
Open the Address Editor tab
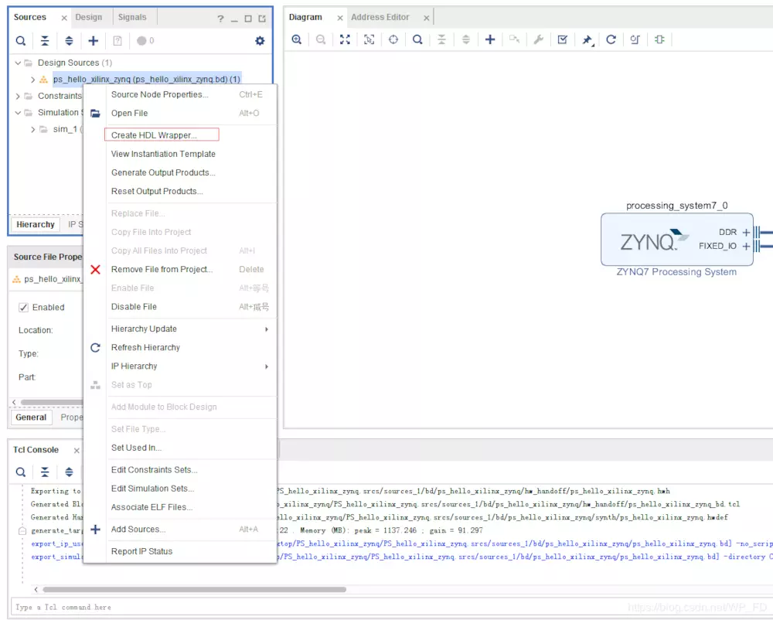click(x=380, y=17)
